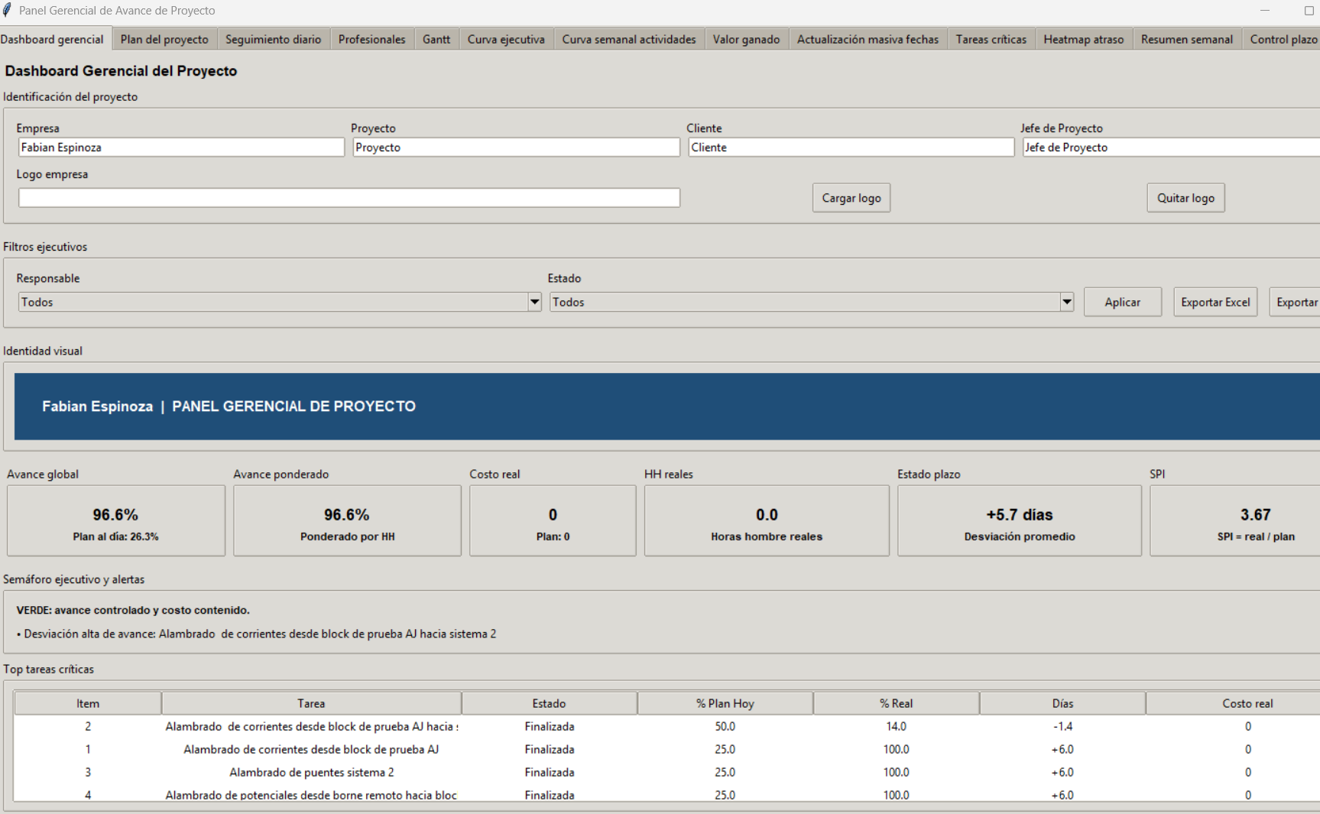Switch to Valor ganado tab
This screenshot has width=1320, height=814.
click(746, 39)
